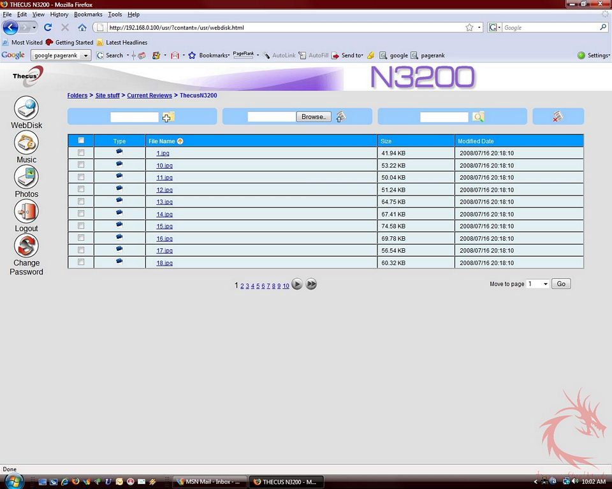Click the Browse... button
Image resolution: width=612 pixels, height=489 pixels.
314,117
